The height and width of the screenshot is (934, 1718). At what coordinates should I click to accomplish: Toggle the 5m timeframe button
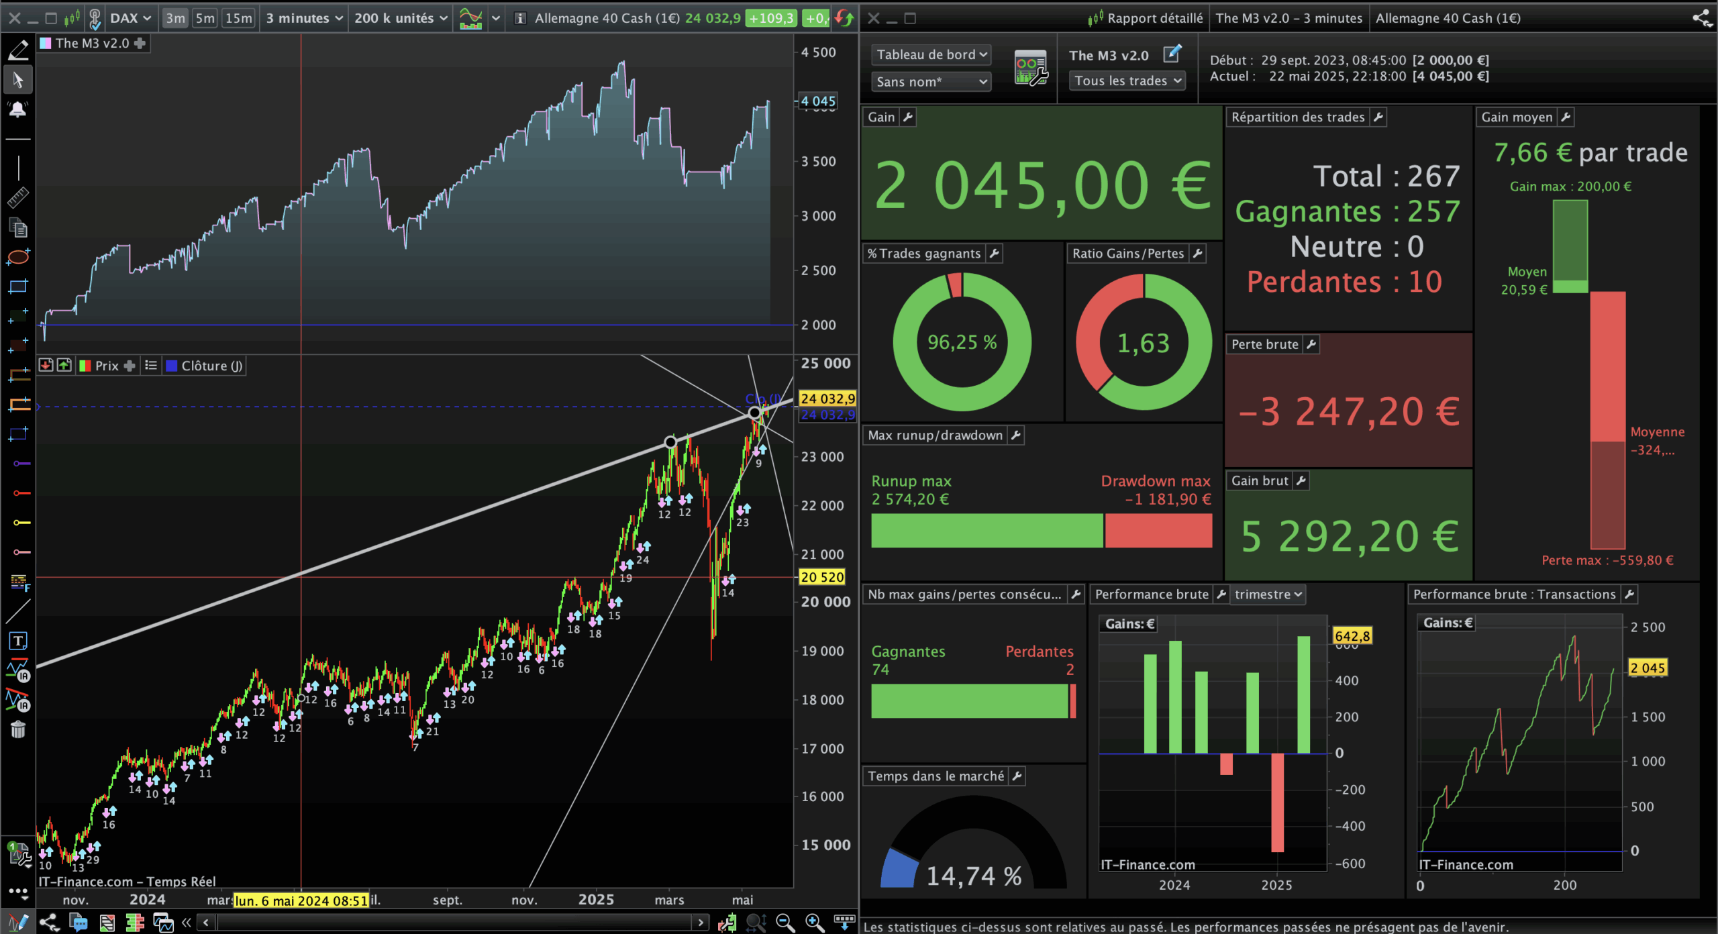tap(205, 18)
